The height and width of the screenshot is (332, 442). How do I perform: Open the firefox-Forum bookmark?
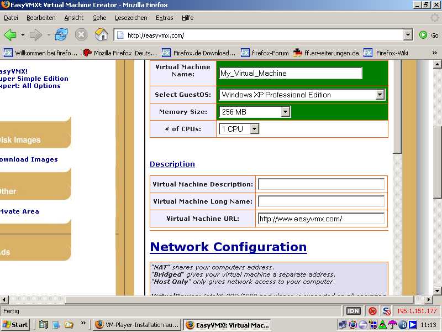click(265, 53)
